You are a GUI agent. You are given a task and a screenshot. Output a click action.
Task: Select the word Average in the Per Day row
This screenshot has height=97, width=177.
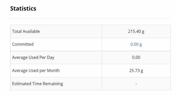(x=20, y=58)
